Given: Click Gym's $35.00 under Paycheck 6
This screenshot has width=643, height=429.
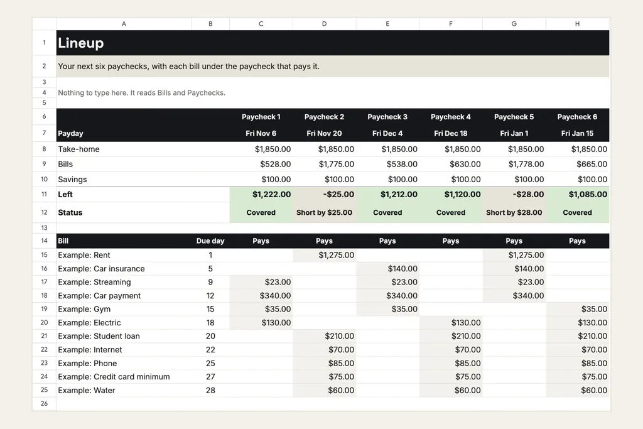Looking at the screenshot, I should pyautogui.click(x=578, y=309).
